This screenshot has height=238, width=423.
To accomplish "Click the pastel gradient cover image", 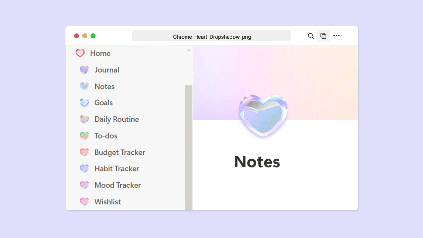I will pyautogui.click(x=276, y=83).
